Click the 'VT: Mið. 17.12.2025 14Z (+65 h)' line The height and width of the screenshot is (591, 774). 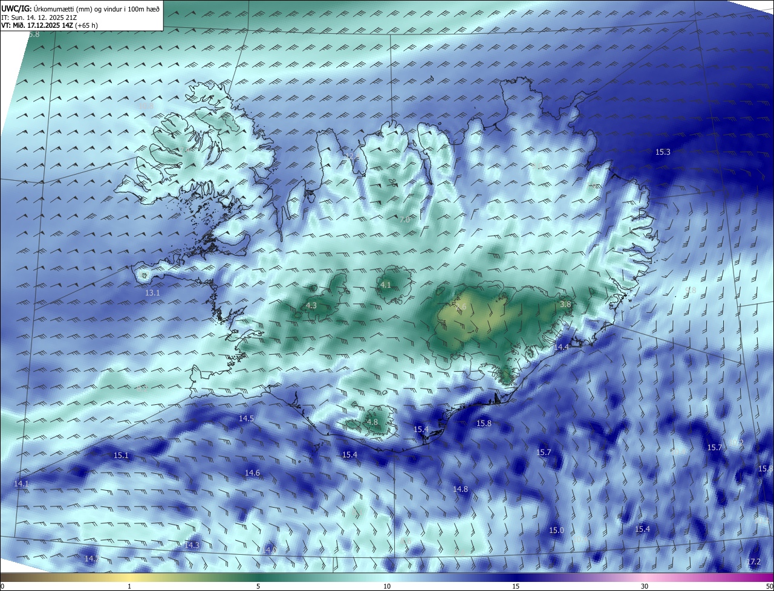tap(50, 25)
